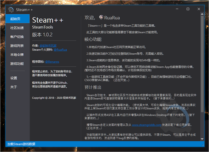209x152 pixels.
Task: Maximize the Steam++ window
Action: [x=188, y=9]
